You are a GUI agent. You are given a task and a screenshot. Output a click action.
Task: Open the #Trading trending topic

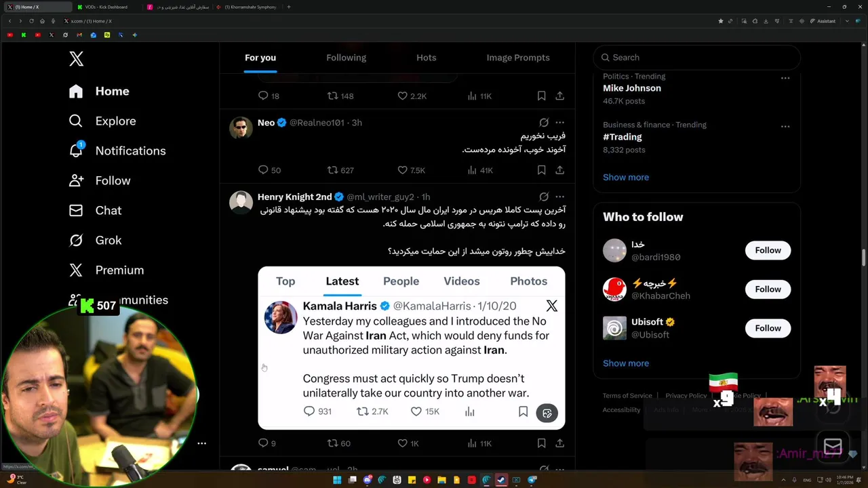pyautogui.click(x=623, y=137)
